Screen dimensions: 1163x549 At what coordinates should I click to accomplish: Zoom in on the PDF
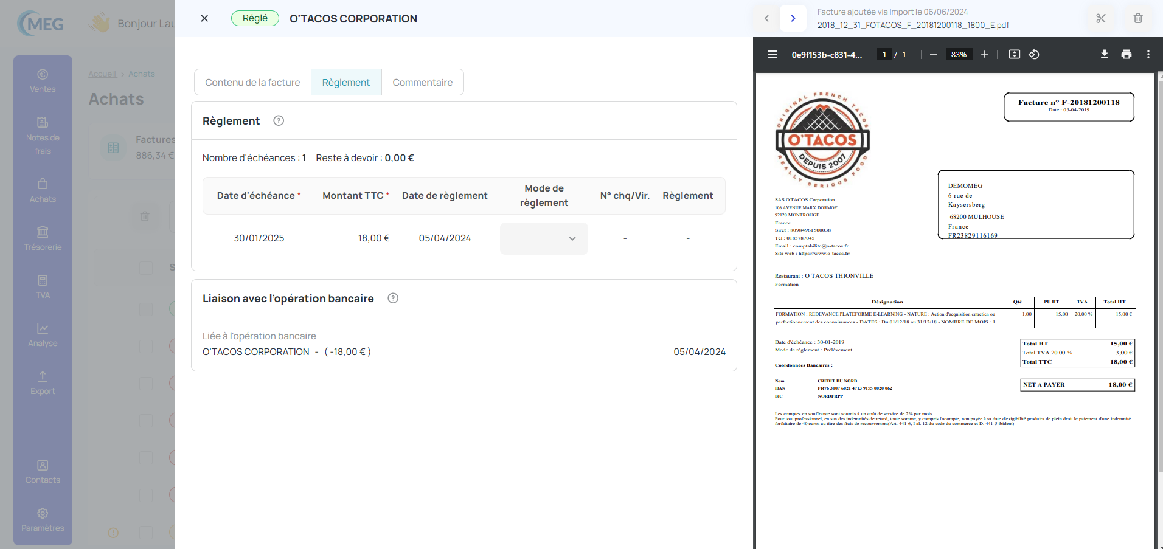985,54
